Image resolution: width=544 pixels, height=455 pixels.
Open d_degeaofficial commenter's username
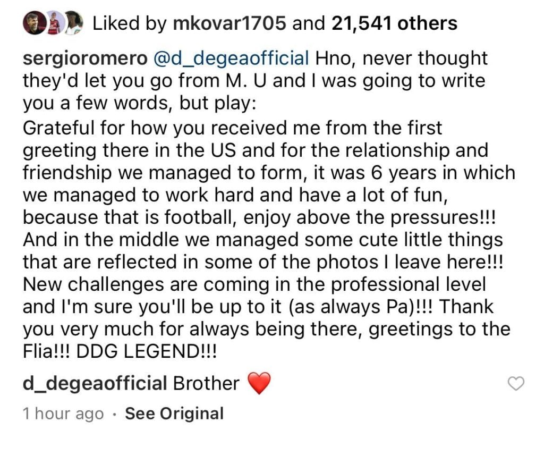[x=96, y=384]
